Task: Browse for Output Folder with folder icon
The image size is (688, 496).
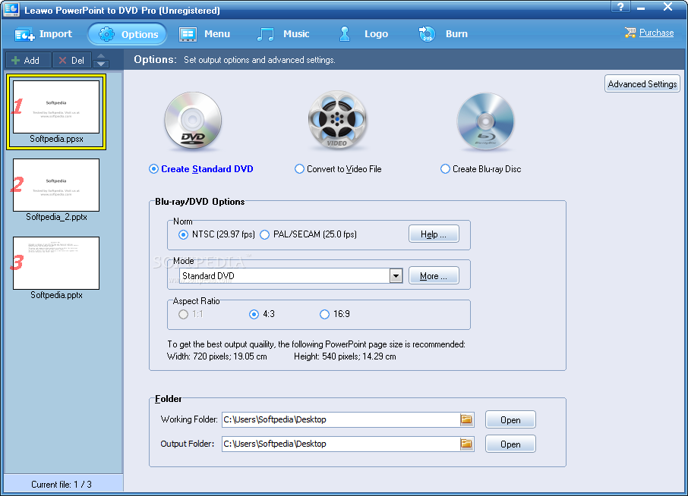Action: coord(466,444)
